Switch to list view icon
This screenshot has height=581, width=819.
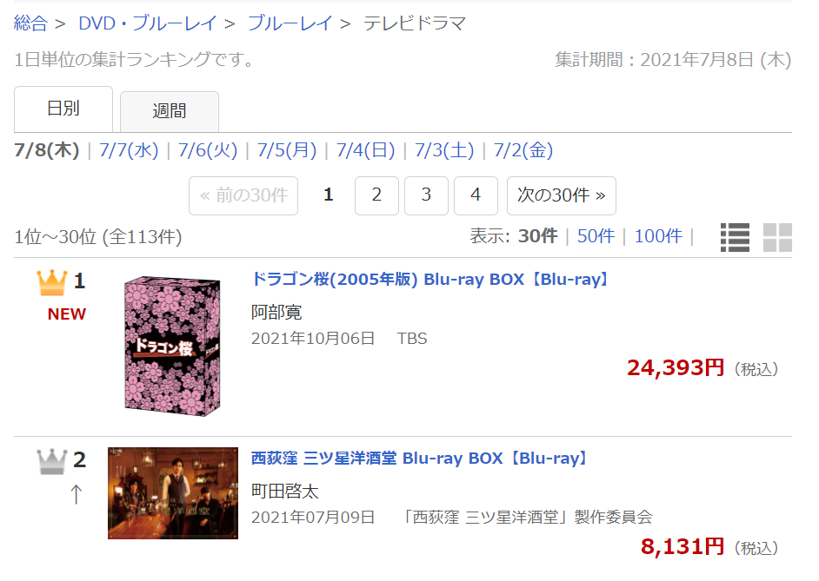[x=735, y=237]
